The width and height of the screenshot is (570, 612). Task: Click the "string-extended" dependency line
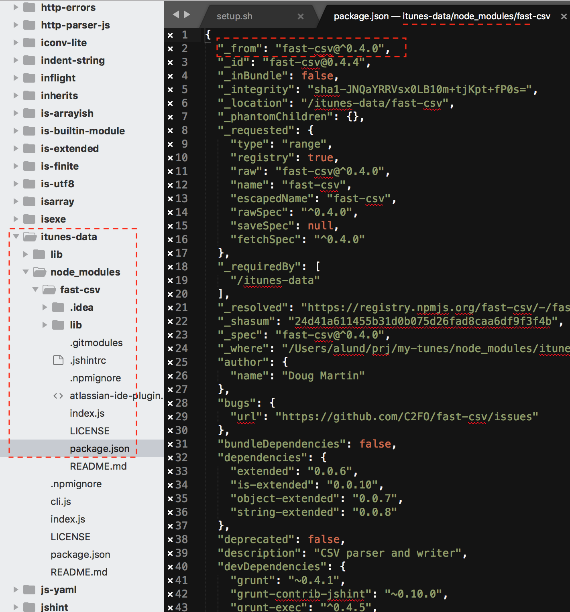click(313, 512)
